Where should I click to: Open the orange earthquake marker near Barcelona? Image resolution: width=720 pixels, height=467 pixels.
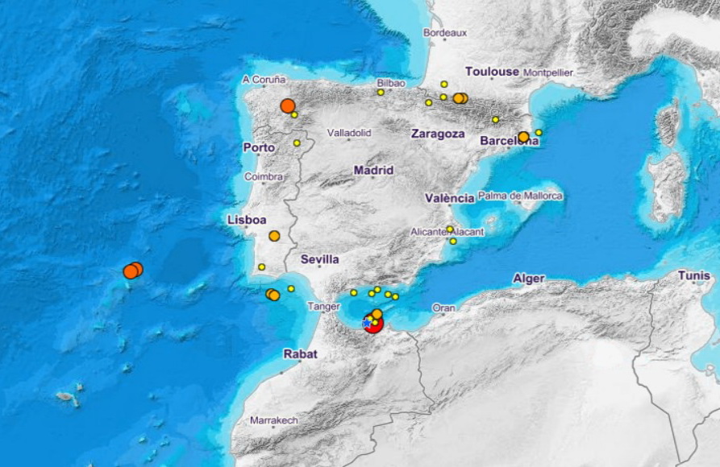click(523, 137)
